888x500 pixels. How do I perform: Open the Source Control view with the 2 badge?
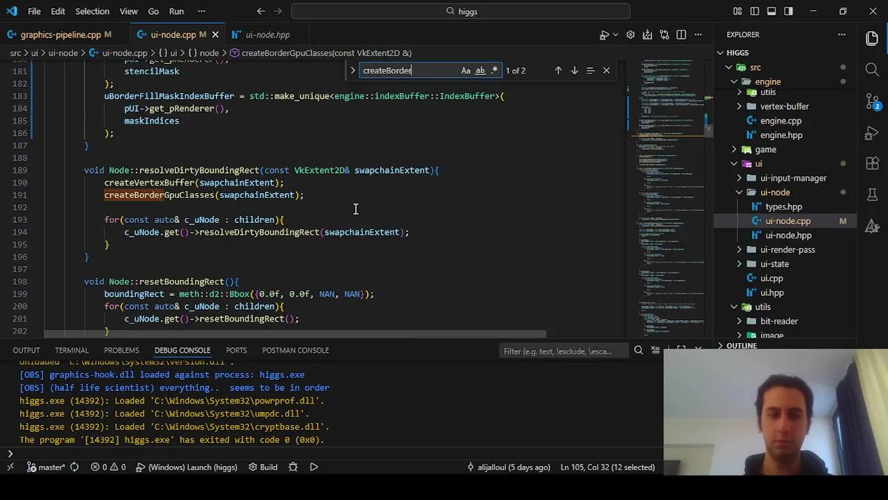[x=872, y=101]
